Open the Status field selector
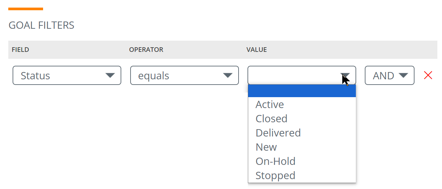The image size is (442, 189). [67, 75]
